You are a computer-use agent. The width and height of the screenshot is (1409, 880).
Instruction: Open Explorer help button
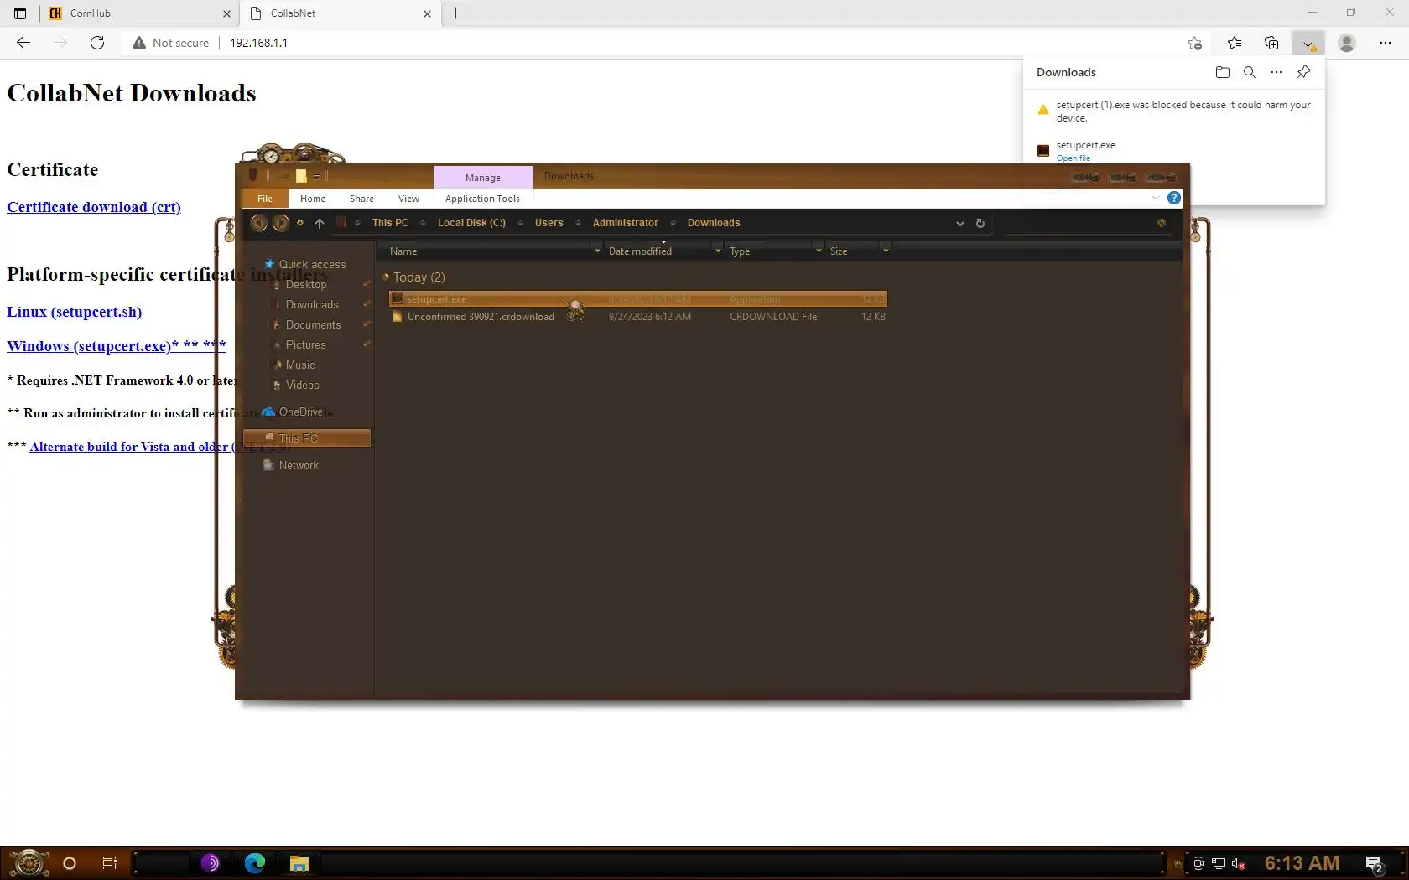pyautogui.click(x=1174, y=198)
